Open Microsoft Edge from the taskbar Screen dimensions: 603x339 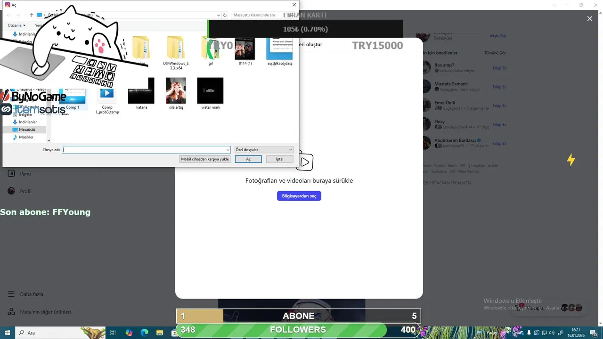pos(145,333)
